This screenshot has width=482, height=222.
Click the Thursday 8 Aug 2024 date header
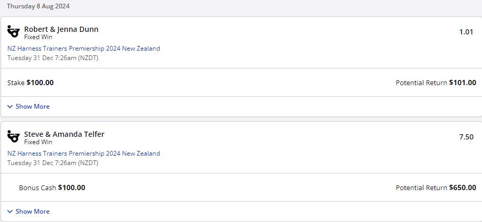(x=38, y=7)
